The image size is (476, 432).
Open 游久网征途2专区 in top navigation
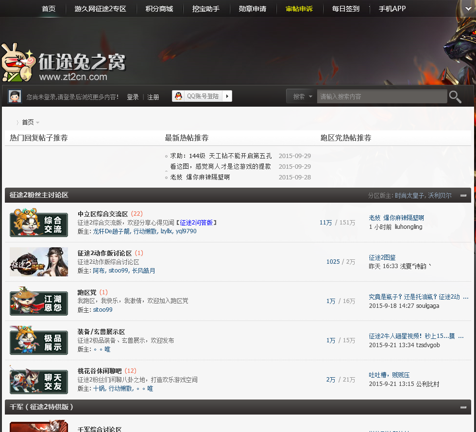coord(101,9)
